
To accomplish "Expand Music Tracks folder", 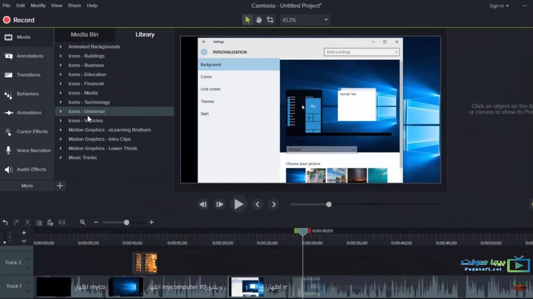I will click(x=61, y=158).
